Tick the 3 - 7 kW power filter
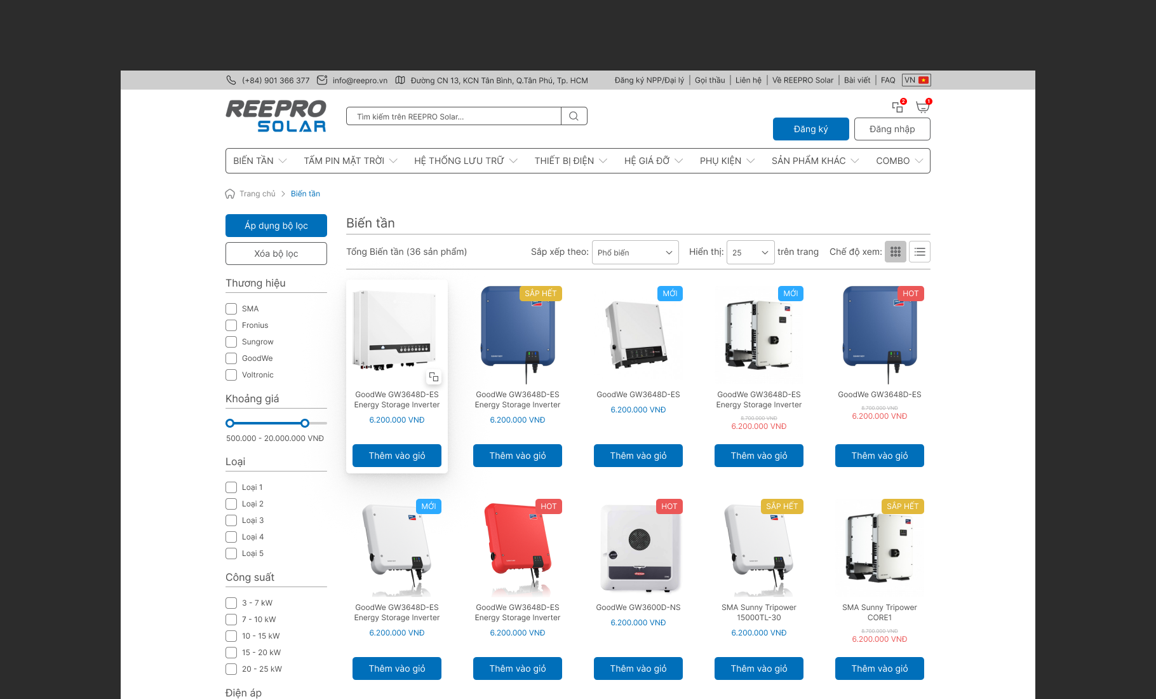The height and width of the screenshot is (699, 1156). (231, 603)
